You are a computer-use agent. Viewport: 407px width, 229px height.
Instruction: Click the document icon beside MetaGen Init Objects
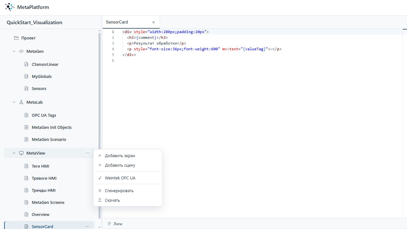pos(26,127)
